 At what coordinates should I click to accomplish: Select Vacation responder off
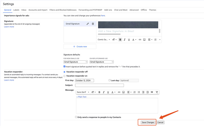[65, 72]
